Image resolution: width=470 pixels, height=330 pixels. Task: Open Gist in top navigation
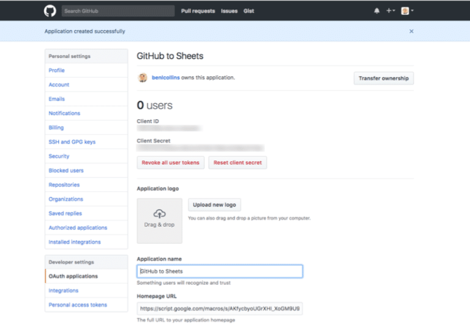point(248,11)
